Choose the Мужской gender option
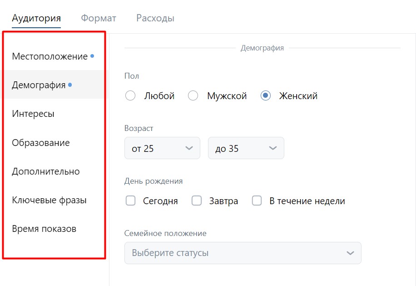Image resolution: width=416 pixels, height=286 pixels. click(193, 96)
